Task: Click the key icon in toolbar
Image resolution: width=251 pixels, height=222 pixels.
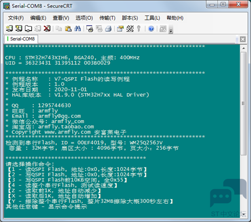Action: [x=139, y=29]
